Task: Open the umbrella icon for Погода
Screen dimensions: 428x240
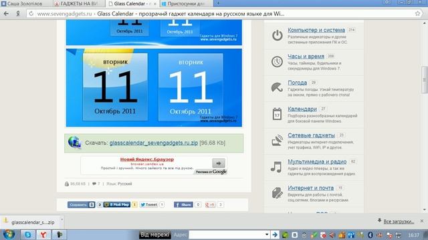Action: pos(277,87)
